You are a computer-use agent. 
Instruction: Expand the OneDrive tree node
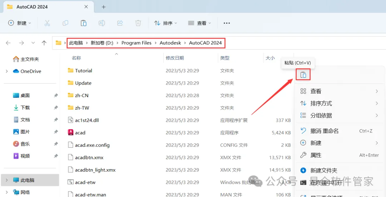(x=7, y=71)
